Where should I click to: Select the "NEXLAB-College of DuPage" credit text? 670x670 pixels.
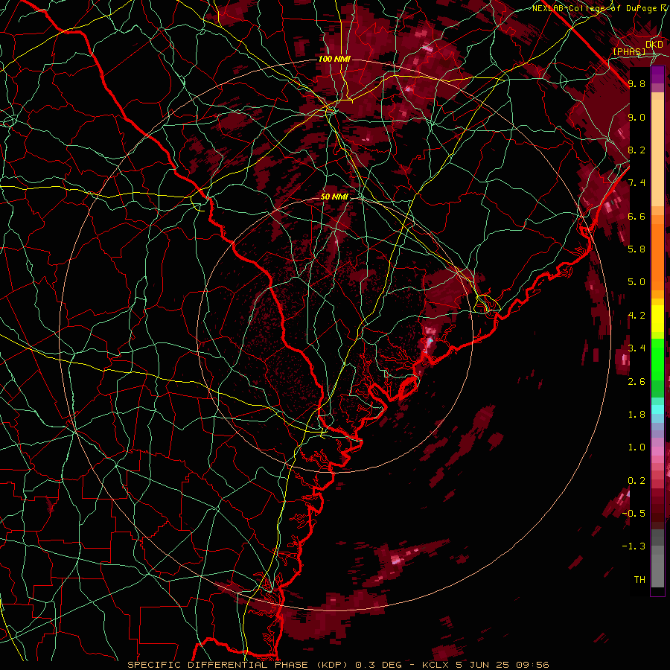click(x=594, y=8)
